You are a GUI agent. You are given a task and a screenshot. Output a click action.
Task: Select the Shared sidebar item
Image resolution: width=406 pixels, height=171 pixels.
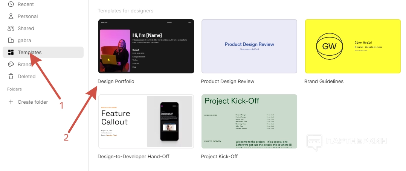click(26, 28)
